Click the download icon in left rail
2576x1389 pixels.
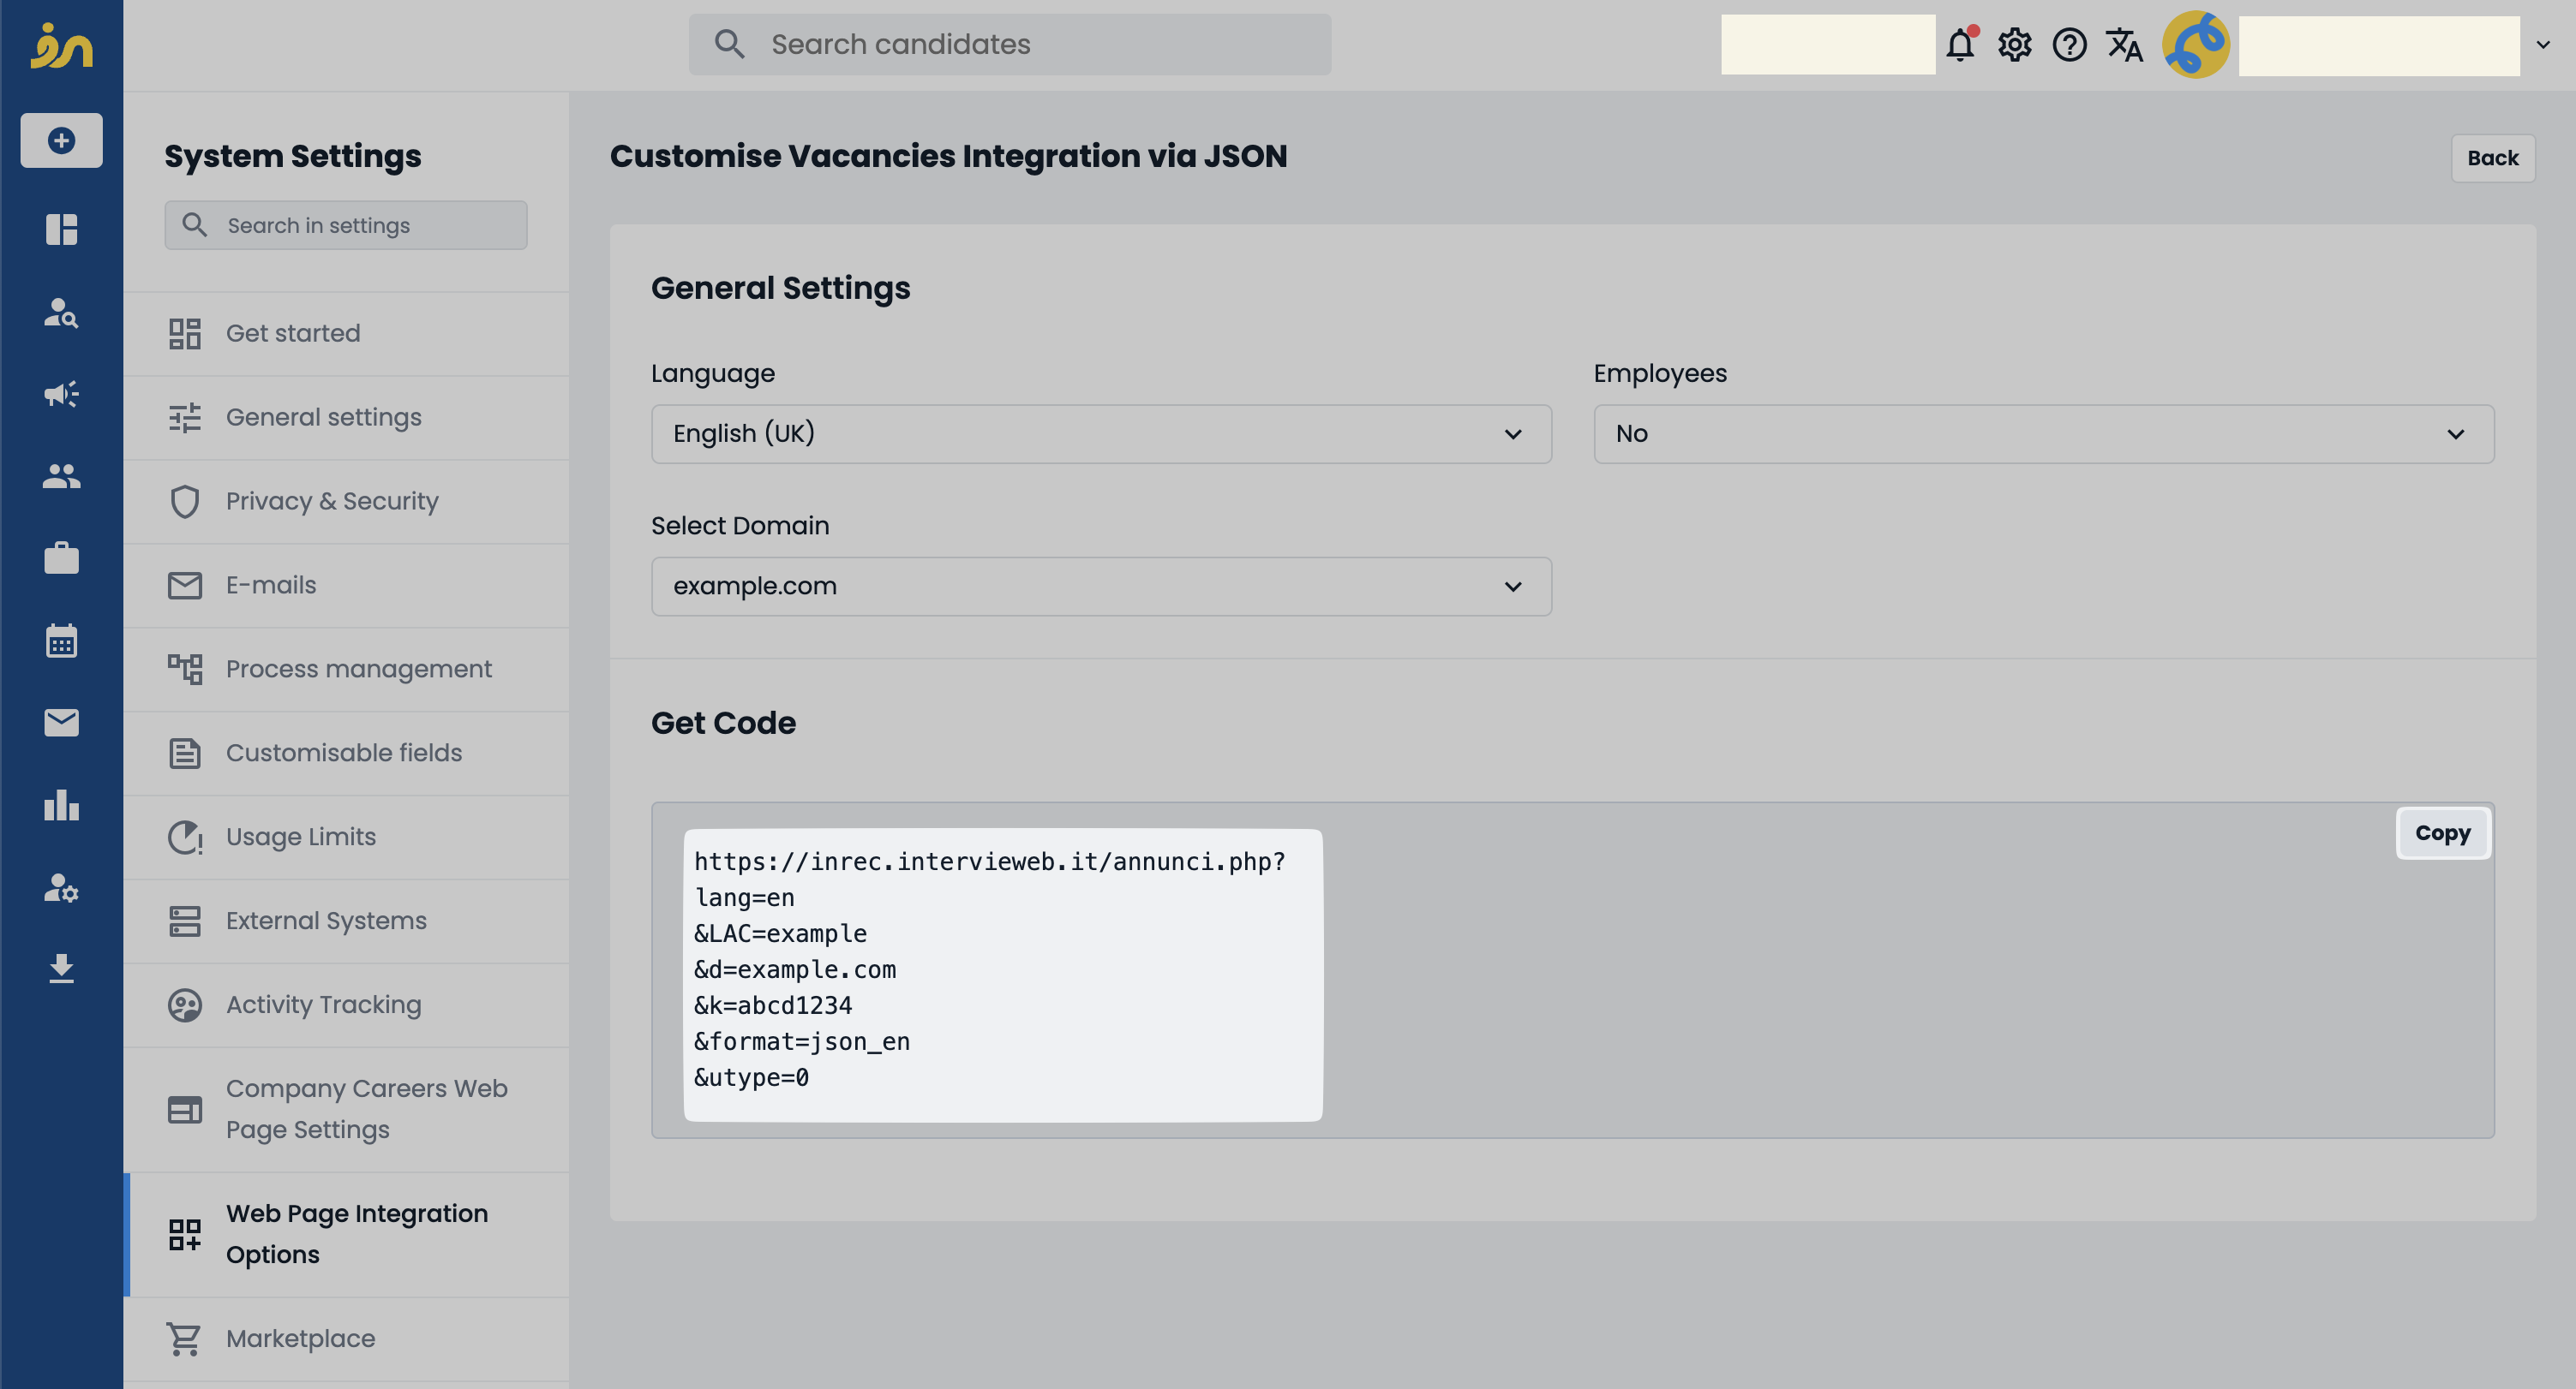[61, 969]
